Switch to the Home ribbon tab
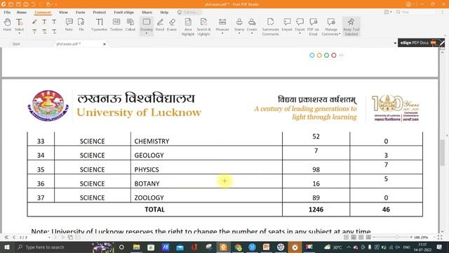 point(22,13)
